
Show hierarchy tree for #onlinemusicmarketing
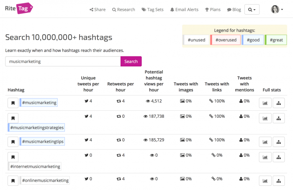pyautogui.click(x=279, y=180)
